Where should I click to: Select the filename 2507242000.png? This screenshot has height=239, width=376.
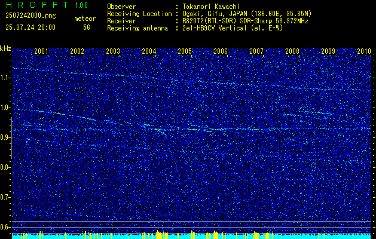pos(30,16)
